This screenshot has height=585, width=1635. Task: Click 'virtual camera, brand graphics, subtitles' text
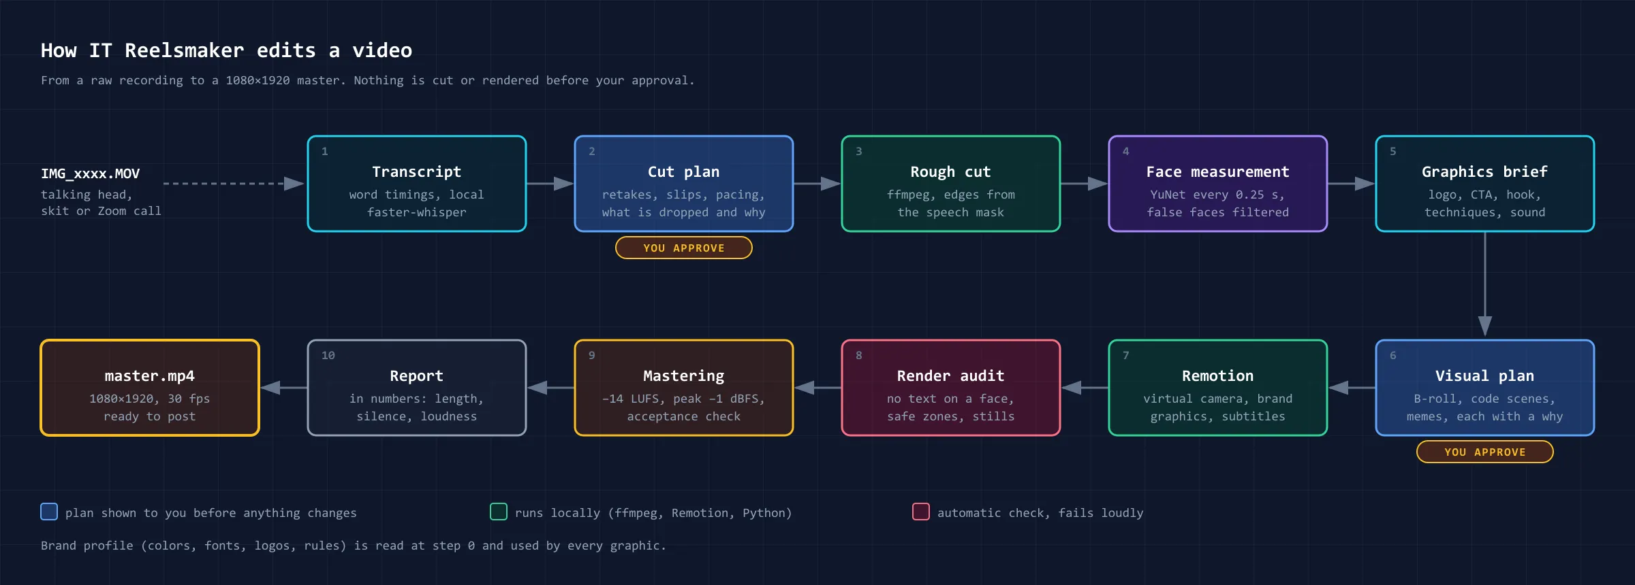click(x=1218, y=407)
